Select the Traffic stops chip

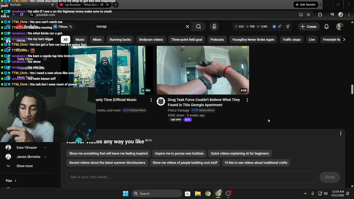[x=291, y=40]
